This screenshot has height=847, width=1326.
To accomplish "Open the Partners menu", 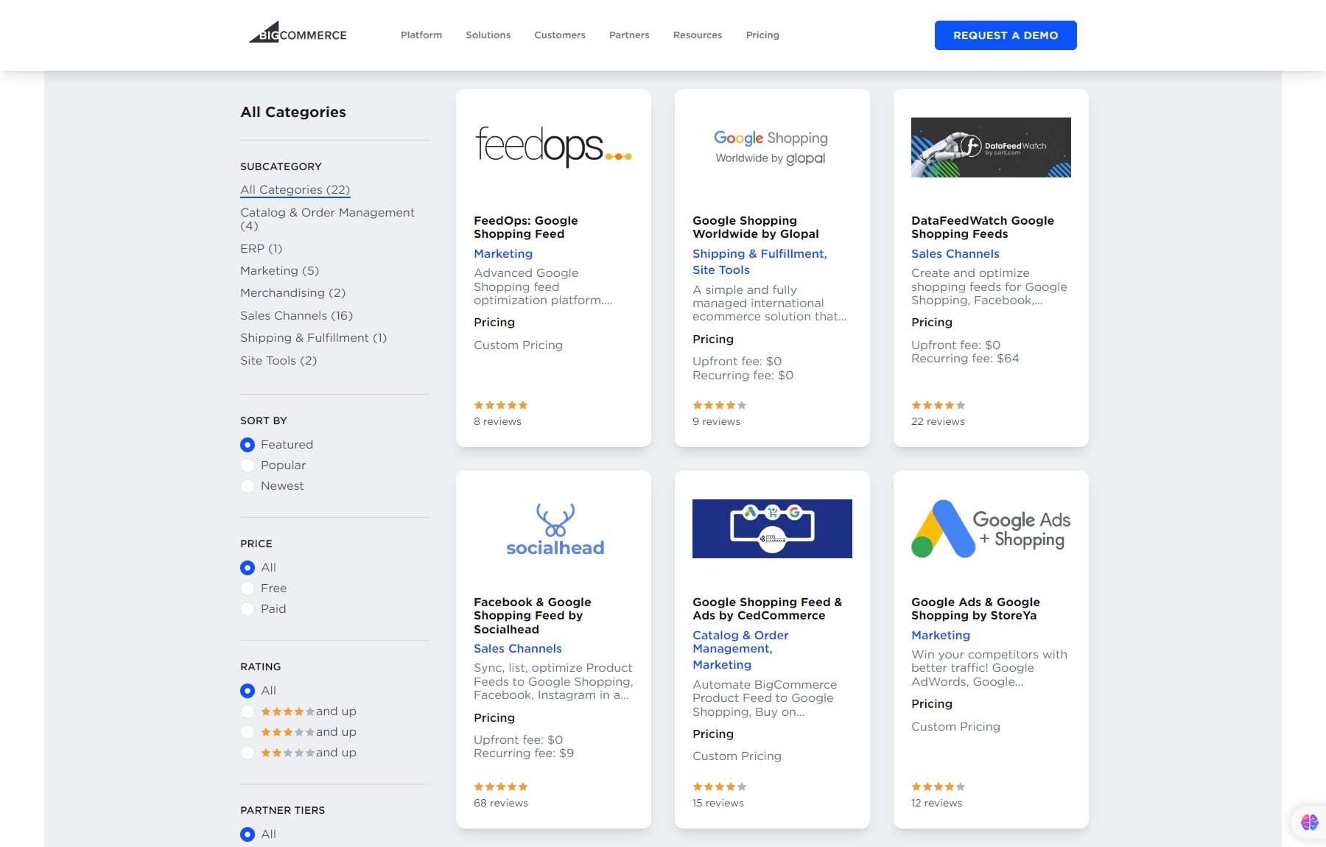I will [628, 35].
